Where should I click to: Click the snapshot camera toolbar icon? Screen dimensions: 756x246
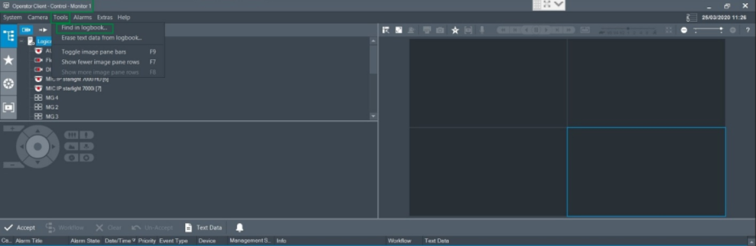click(440, 30)
